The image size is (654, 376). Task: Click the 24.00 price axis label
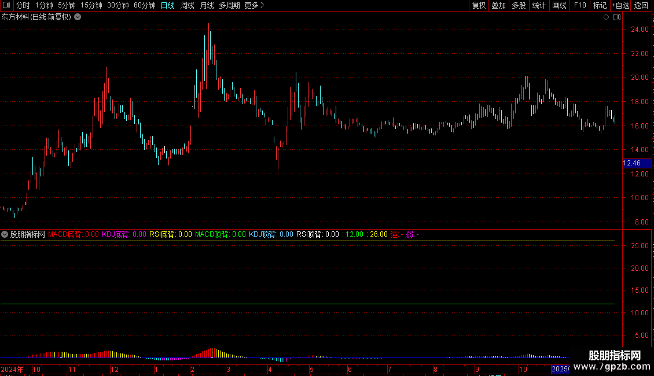click(640, 29)
